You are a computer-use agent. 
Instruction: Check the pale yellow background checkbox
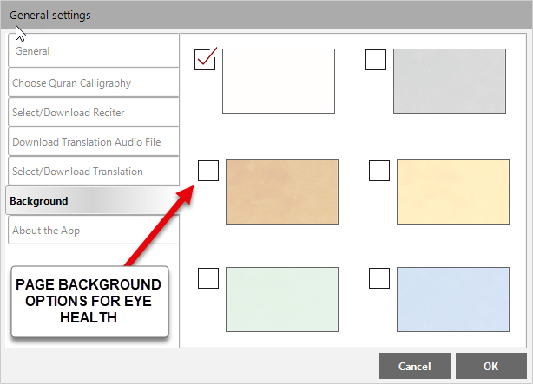coord(379,171)
